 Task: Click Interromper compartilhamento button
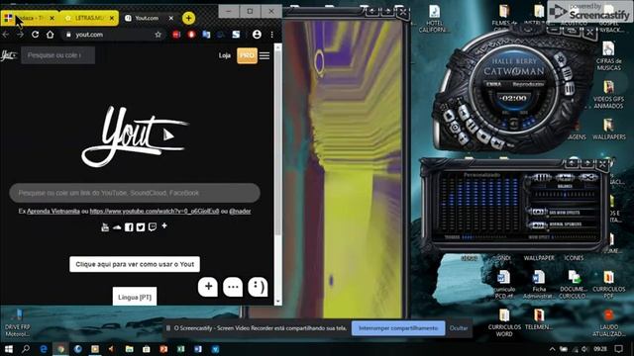[x=398, y=328]
